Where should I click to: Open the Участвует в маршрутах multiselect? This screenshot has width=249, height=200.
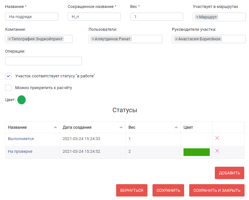pos(219,17)
